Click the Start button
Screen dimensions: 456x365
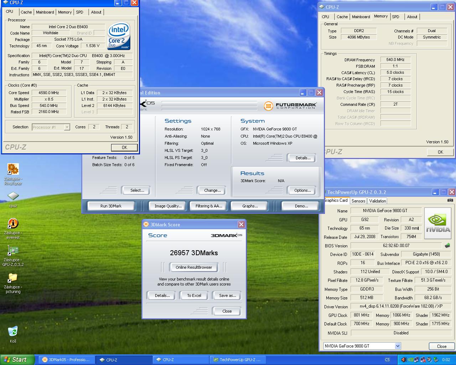pos(17,360)
